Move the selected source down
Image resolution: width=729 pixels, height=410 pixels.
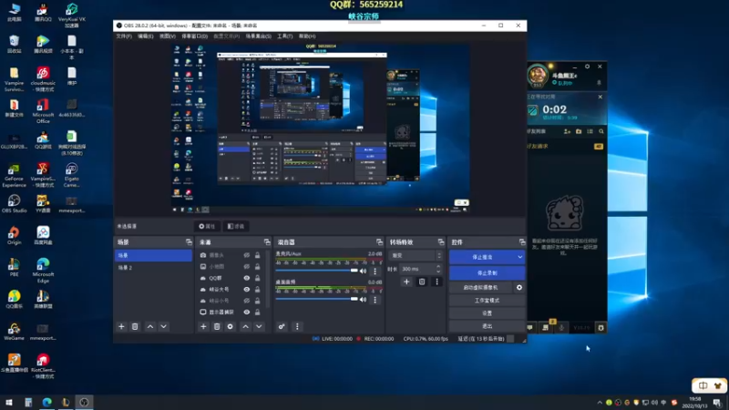259,326
